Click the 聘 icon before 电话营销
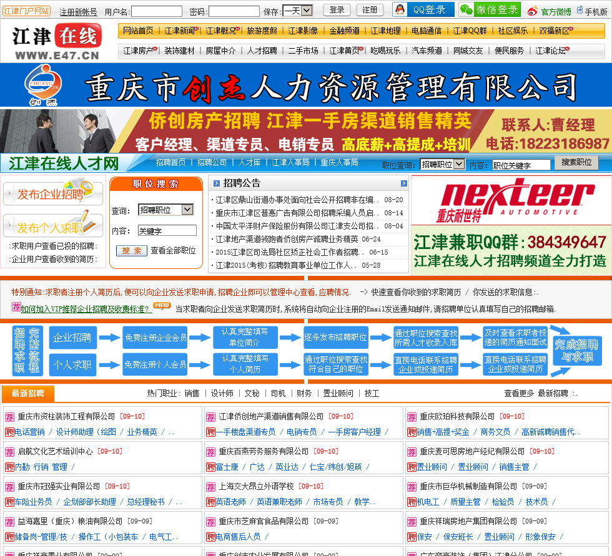This screenshot has height=556, width=612. pyautogui.click(x=10, y=432)
